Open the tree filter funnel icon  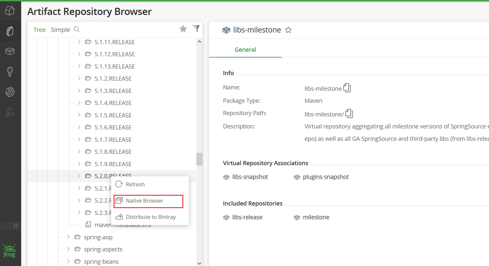pos(196,28)
